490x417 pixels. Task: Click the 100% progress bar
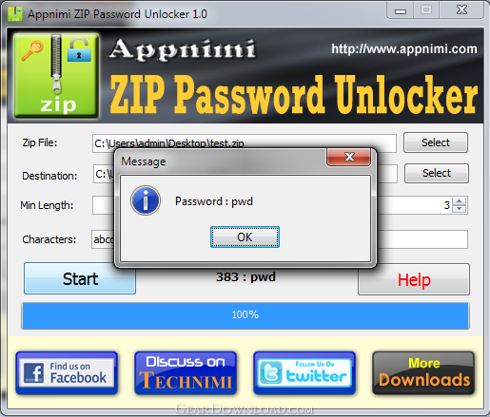pyautogui.click(x=245, y=315)
